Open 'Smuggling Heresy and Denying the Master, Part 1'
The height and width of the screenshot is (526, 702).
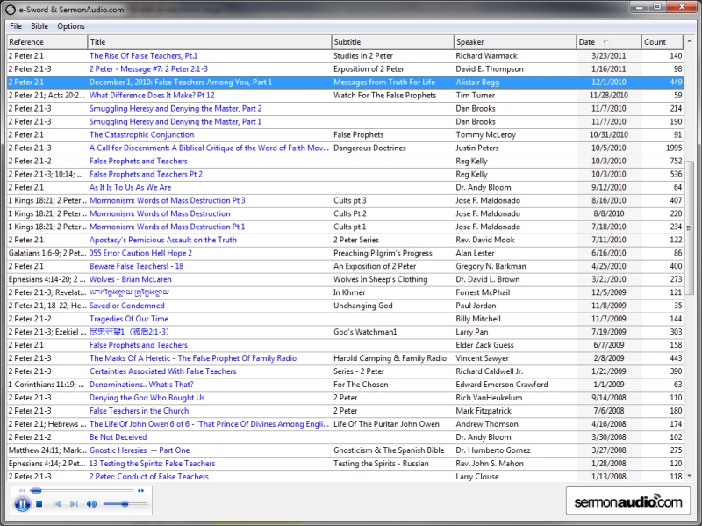pos(175,121)
